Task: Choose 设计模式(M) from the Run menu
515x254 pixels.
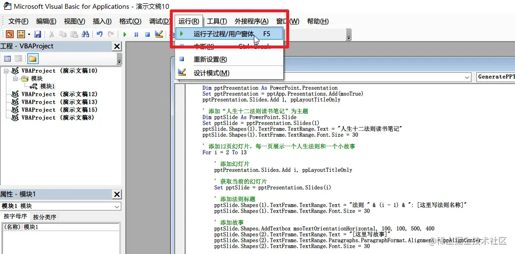Action: 229,73
